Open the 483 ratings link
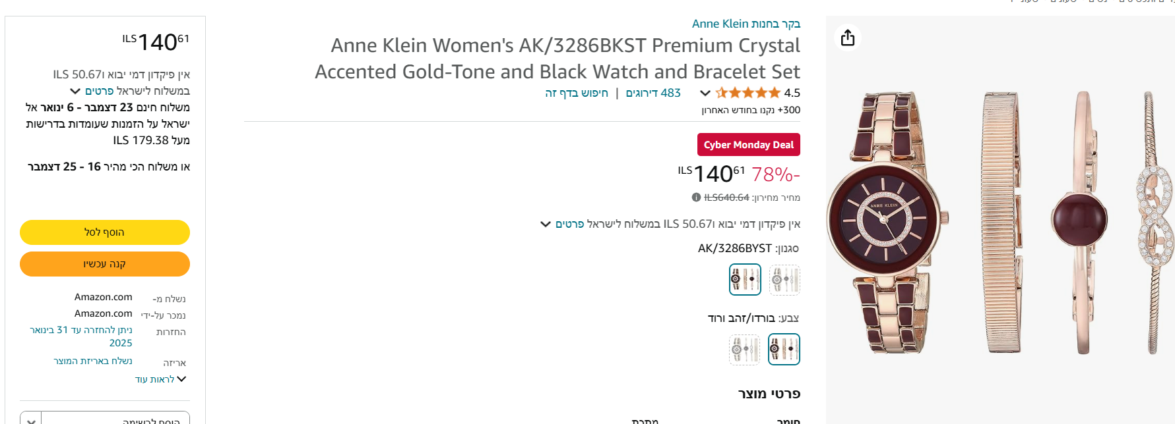 pyautogui.click(x=653, y=93)
